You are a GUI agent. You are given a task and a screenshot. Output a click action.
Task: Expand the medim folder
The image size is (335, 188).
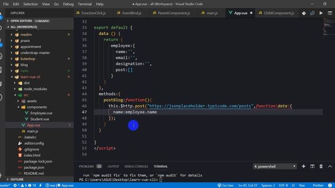pyautogui.click(x=26, y=34)
